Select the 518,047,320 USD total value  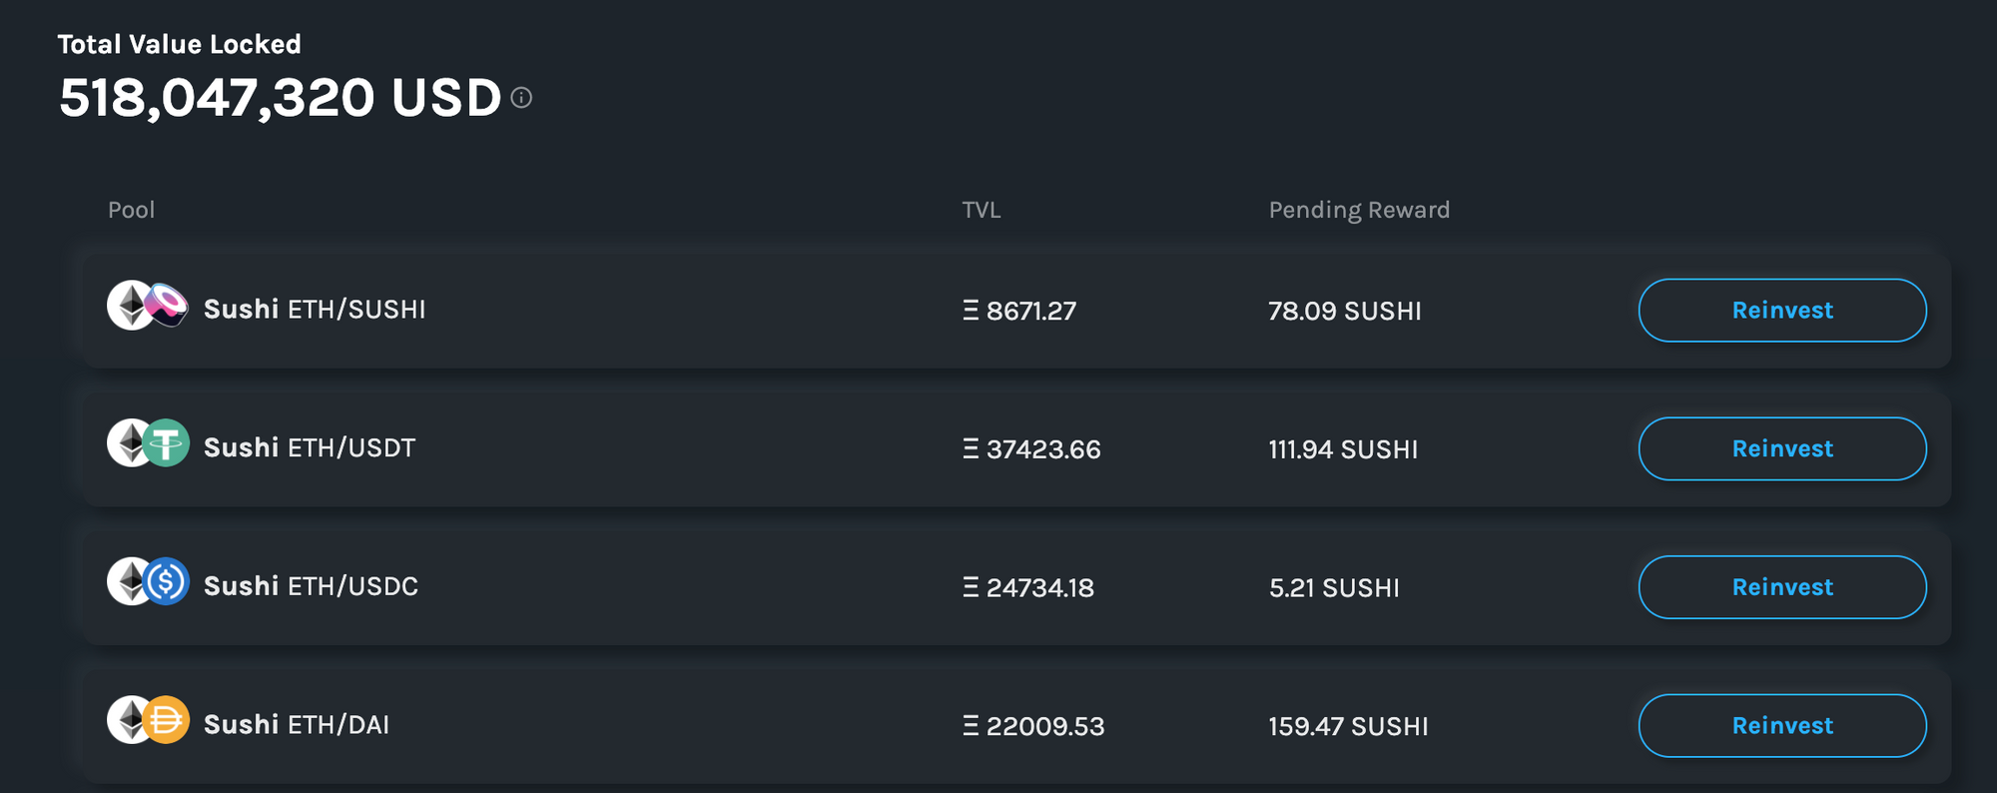(x=281, y=98)
